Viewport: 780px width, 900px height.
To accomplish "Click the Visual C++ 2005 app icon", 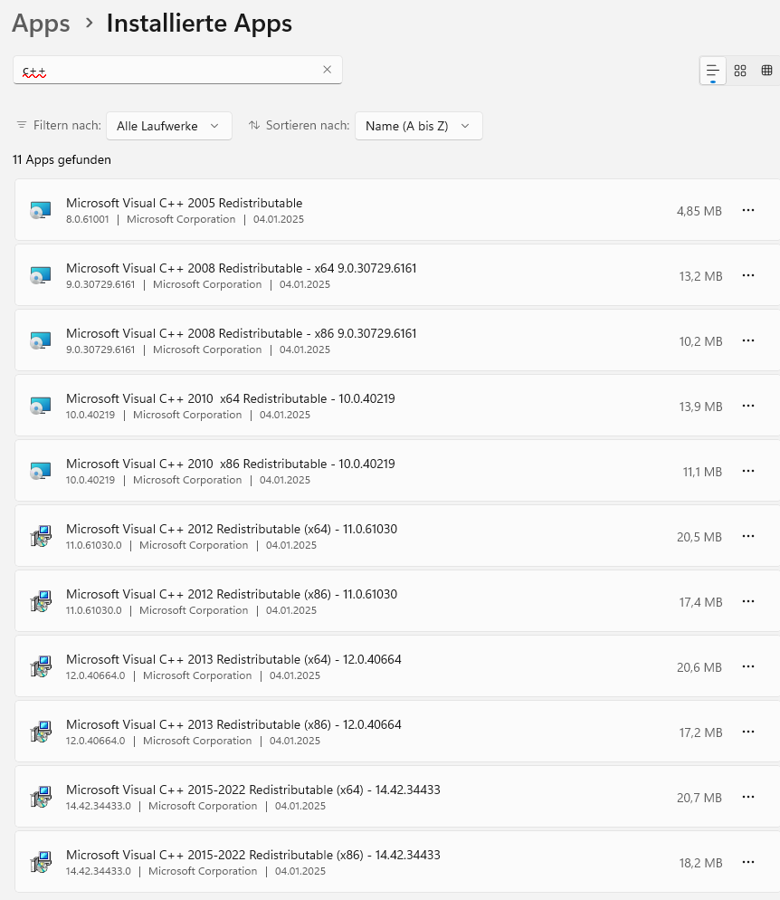I will coord(41,210).
